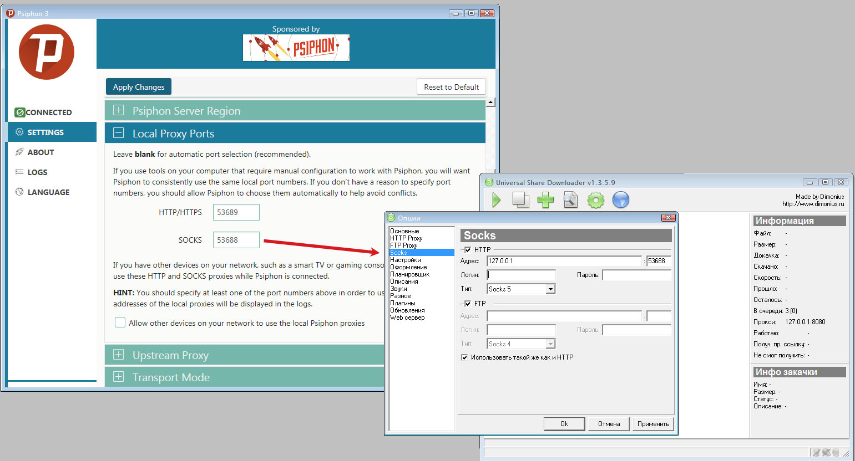Click Ok in options dialog
This screenshot has width=855, height=461.
click(x=564, y=424)
